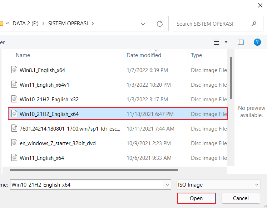The height and width of the screenshot is (208, 267).
Task: Sort by Type column header
Action: tap(196, 55)
